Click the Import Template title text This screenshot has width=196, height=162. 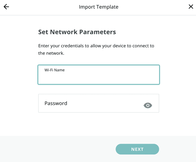[x=99, y=7]
